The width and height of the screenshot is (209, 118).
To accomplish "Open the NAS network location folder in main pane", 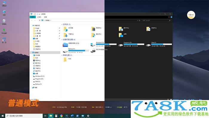I will click(67, 60).
